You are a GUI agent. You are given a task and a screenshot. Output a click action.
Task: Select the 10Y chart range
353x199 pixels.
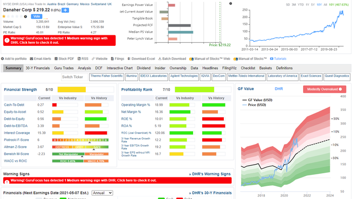click(x=319, y=5)
